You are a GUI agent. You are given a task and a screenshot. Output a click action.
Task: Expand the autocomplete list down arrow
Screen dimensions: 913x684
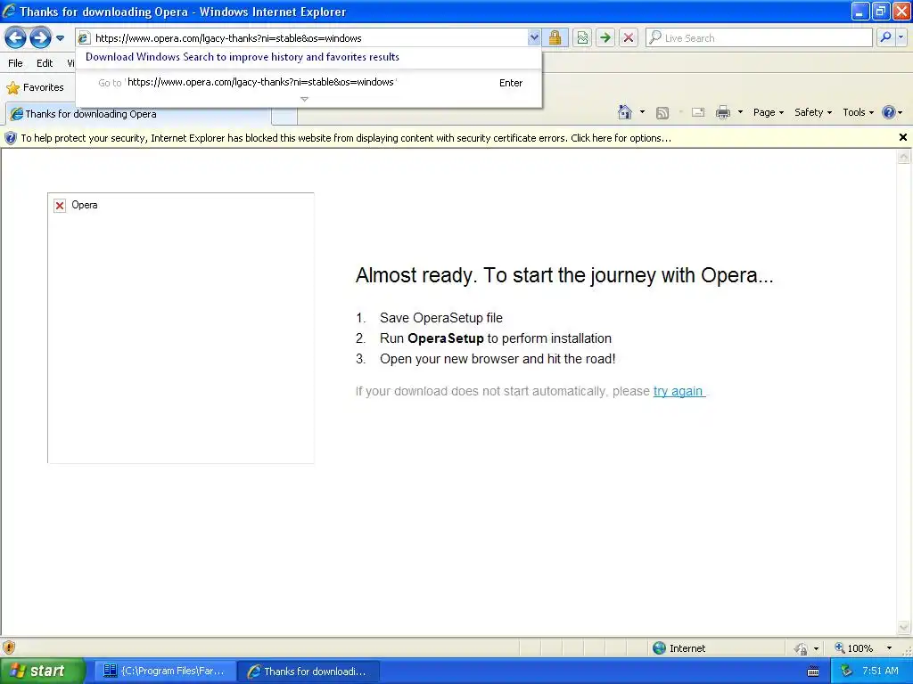click(x=304, y=100)
